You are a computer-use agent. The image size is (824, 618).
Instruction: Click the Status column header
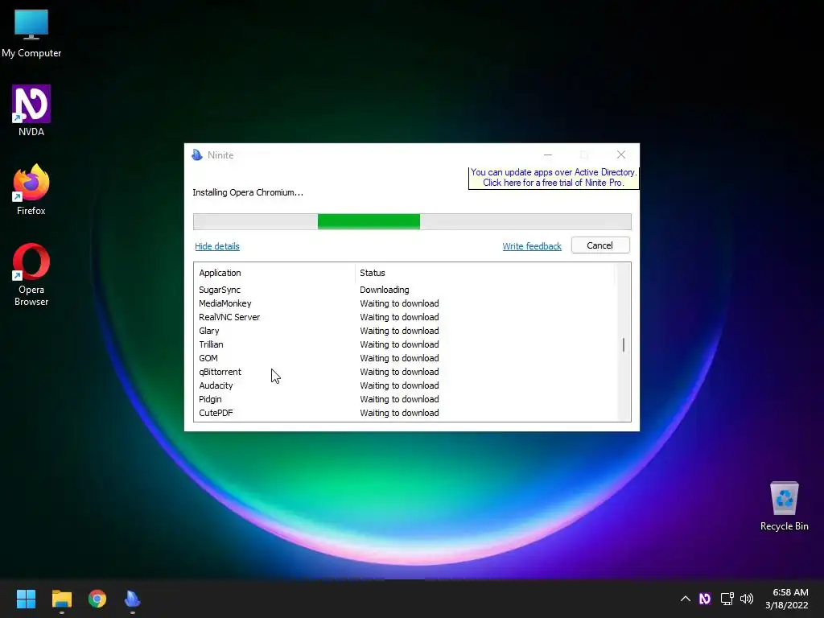pos(484,273)
